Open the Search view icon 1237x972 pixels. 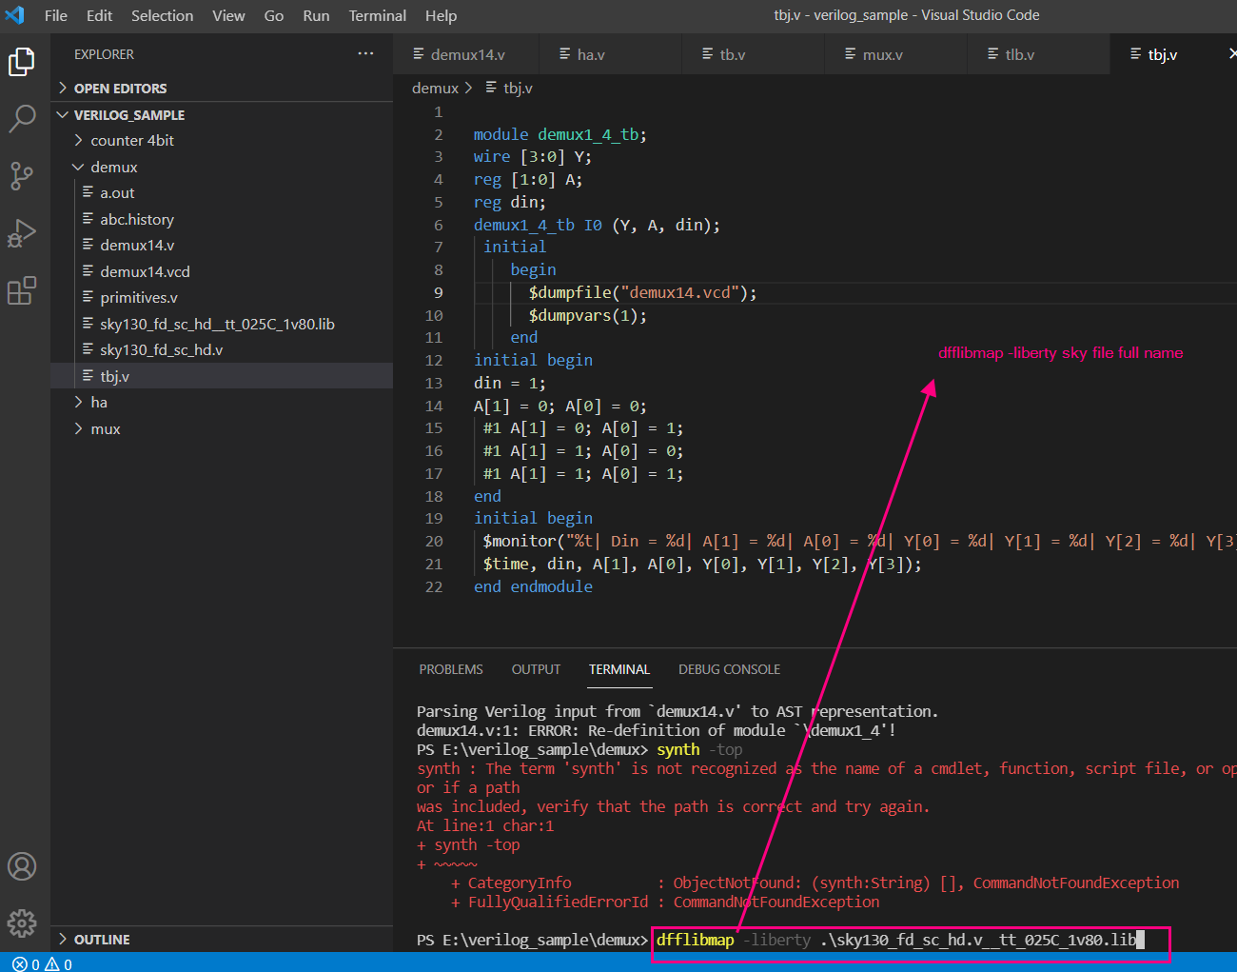pos(22,119)
